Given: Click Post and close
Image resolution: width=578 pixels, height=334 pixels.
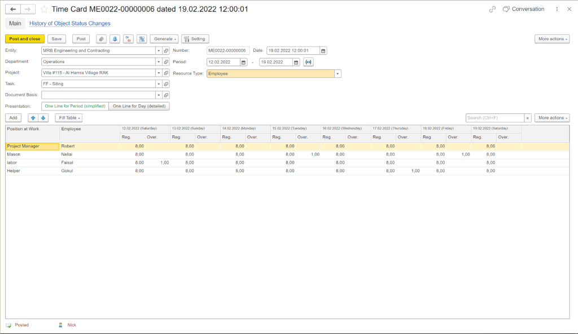Looking at the screenshot, I should tap(25, 39).
